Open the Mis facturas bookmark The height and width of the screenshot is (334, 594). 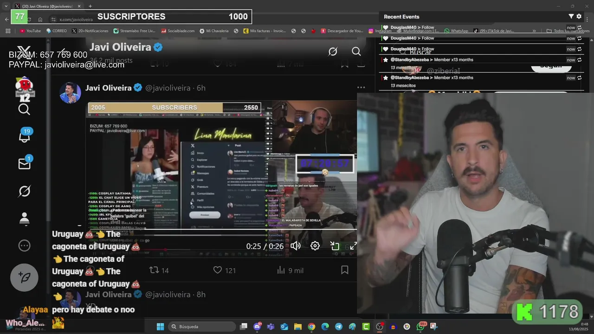click(x=265, y=31)
